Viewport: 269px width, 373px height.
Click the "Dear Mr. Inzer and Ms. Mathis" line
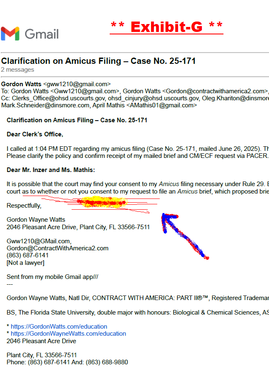tap(50, 170)
